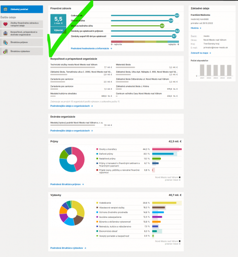This screenshot has height=257, width=238.
Task: Click the purple Sociálne zabezpečenie legend swatch
Action: pos(97,217)
